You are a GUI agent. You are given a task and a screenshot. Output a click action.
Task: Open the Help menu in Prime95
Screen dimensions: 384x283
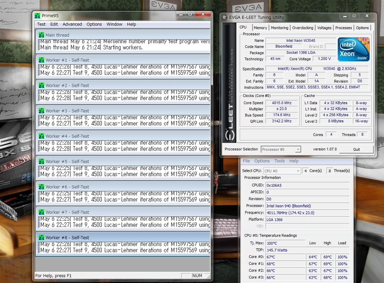pyautogui.click(x=131, y=24)
